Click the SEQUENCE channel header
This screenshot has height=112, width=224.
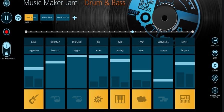[x=163, y=42]
